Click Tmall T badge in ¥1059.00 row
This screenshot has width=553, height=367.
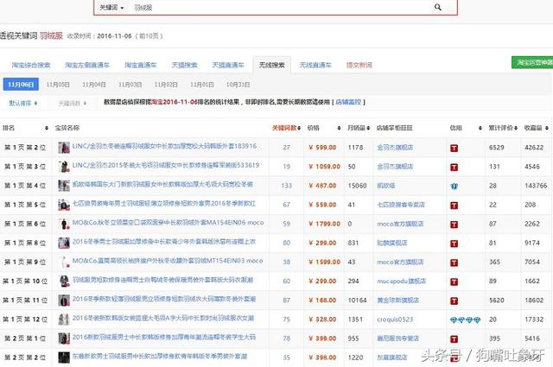click(454, 168)
